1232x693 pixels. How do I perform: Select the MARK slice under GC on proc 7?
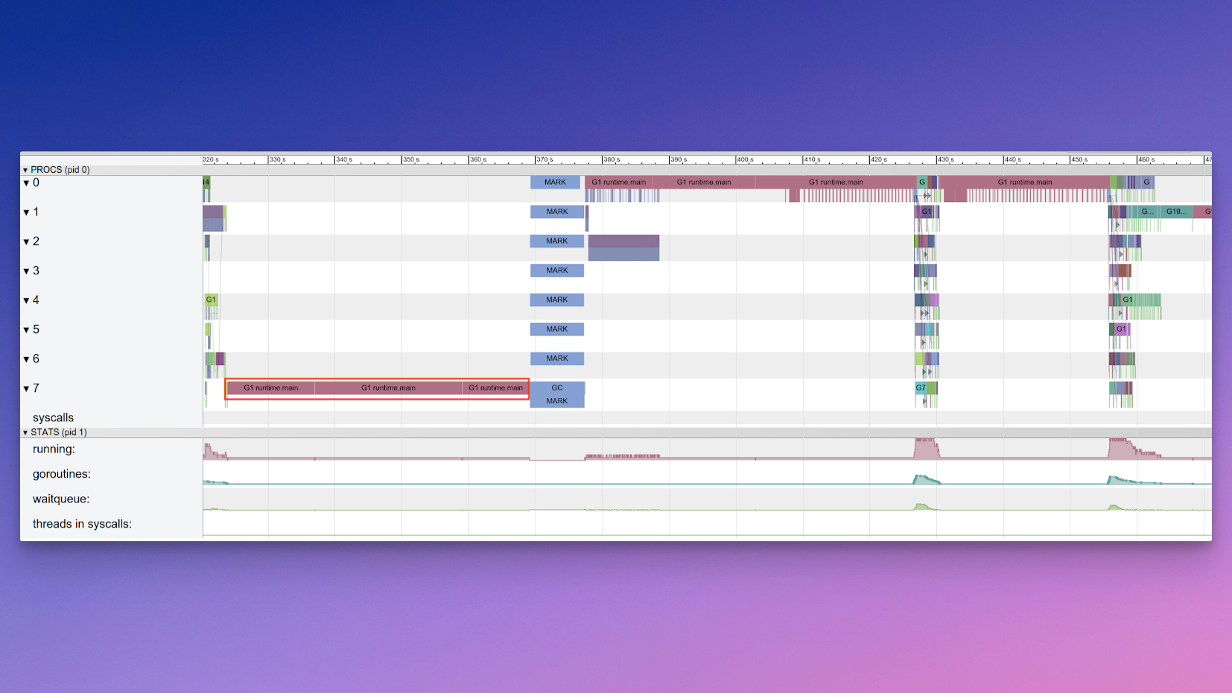557,401
